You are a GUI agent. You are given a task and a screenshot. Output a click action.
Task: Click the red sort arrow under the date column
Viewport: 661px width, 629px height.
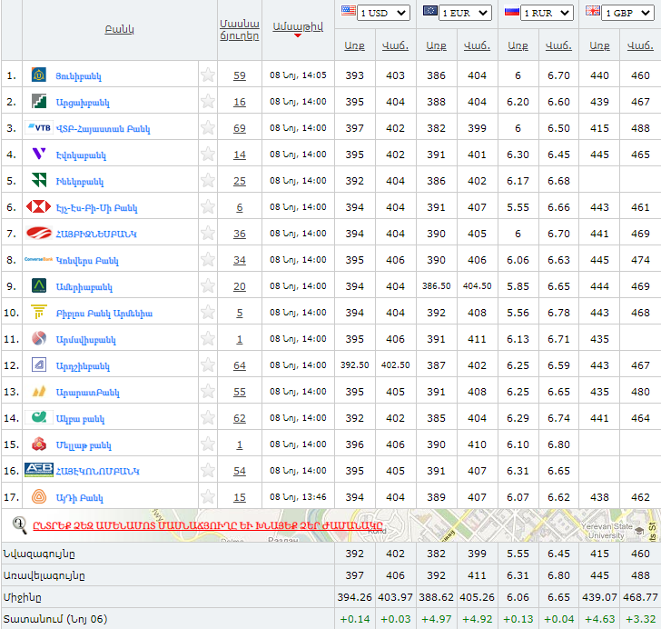298,35
